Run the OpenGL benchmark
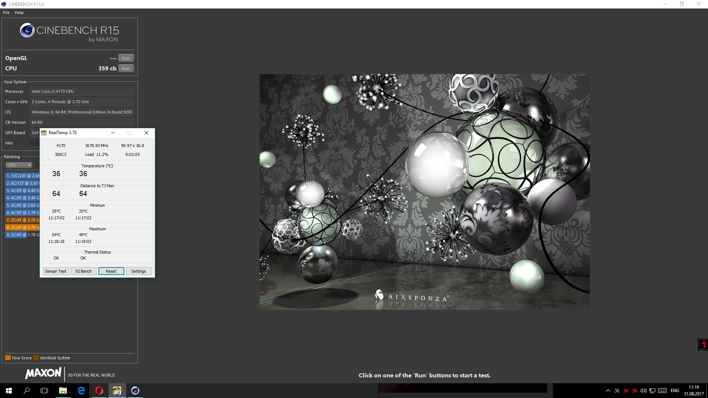 point(126,58)
